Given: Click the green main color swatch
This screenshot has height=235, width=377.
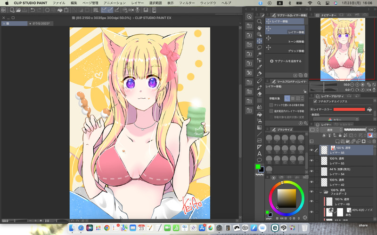Looking at the screenshot, I should (x=258, y=167).
